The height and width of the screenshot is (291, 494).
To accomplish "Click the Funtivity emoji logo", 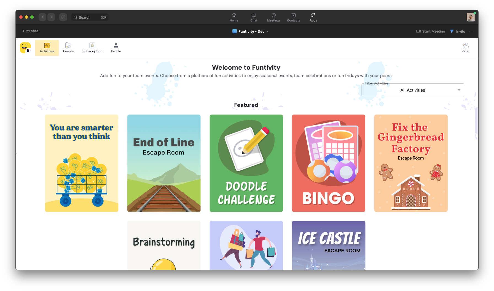I will pos(25,48).
